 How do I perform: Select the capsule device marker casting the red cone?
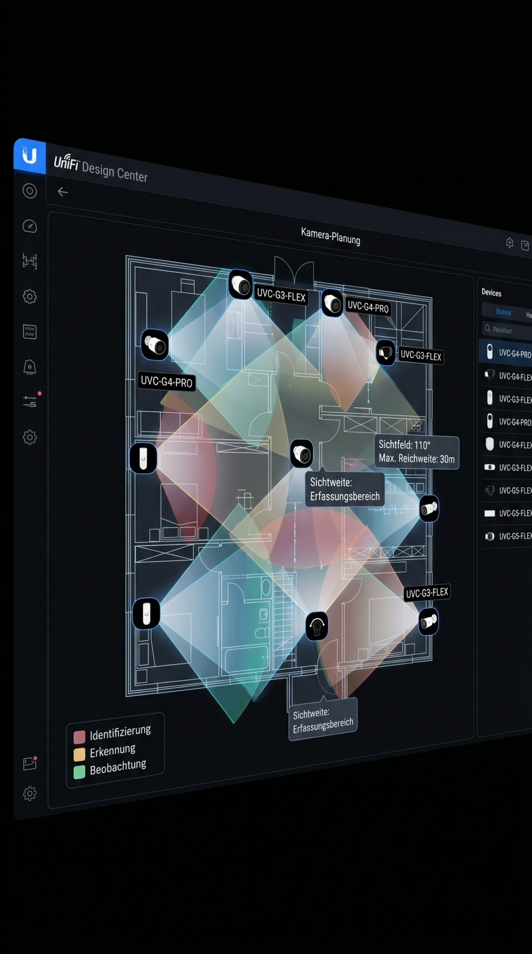(143, 458)
